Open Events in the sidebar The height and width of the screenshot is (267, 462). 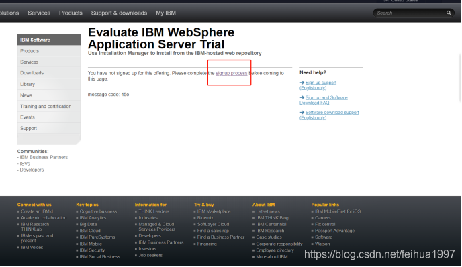click(x=49, y=117)
